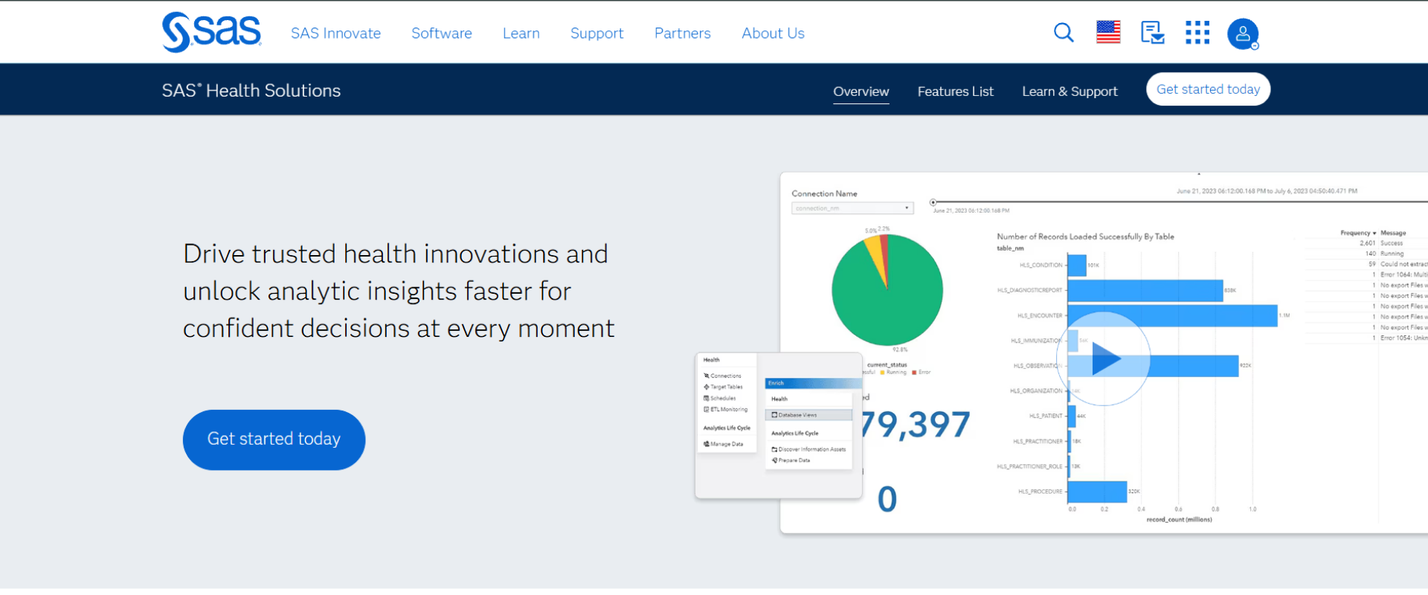Click the Frequency column header

click(x=1357, y=233)
